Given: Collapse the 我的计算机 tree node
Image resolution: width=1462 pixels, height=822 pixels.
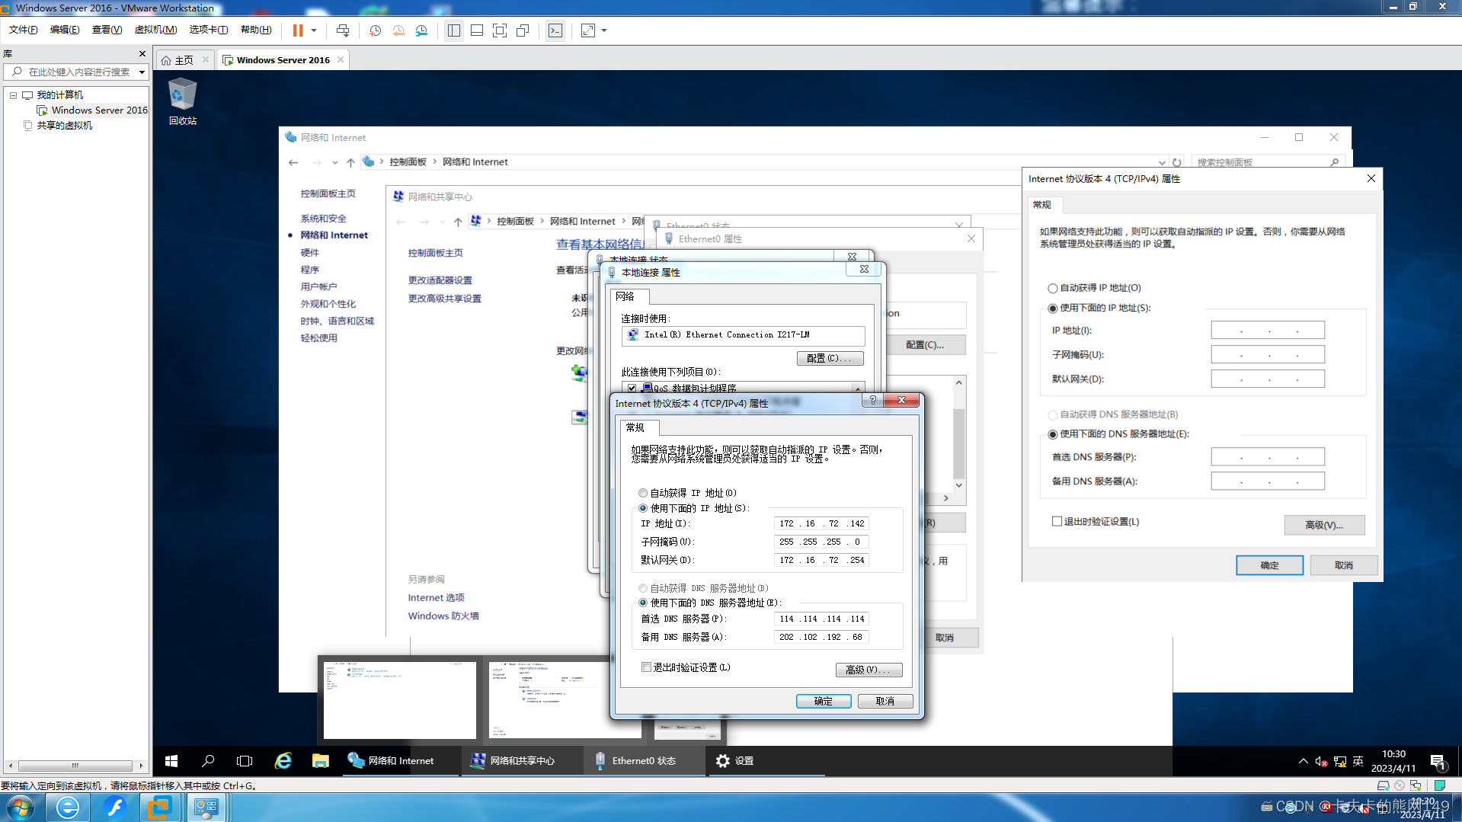Looking at the screenshot, I should point(13,95).
